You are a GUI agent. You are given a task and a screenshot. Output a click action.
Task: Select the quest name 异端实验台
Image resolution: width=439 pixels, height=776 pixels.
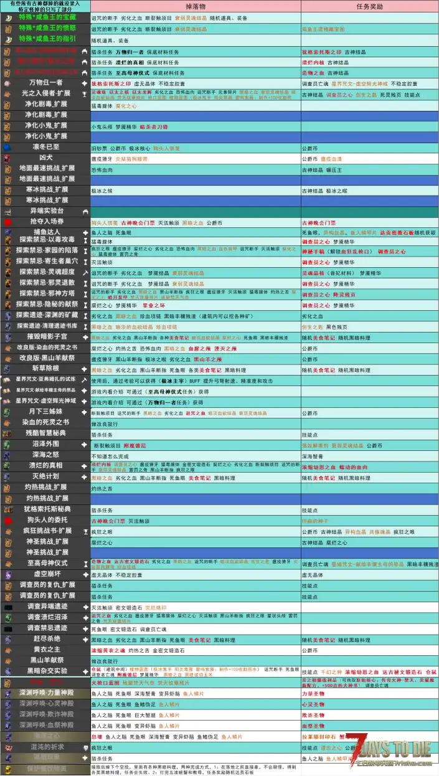click(45, 211)
